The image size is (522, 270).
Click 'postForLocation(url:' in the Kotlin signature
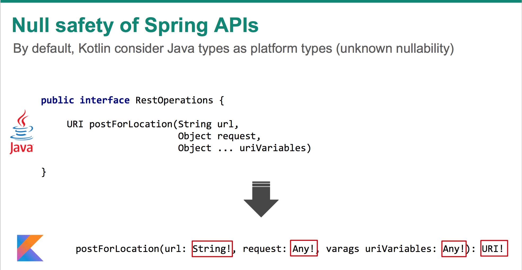(131, 249)
